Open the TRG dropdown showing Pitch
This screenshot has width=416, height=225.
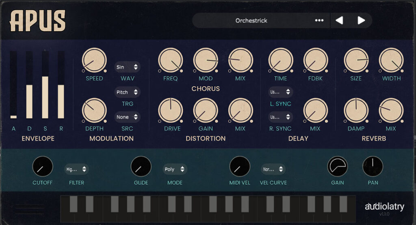pos(127,92)
